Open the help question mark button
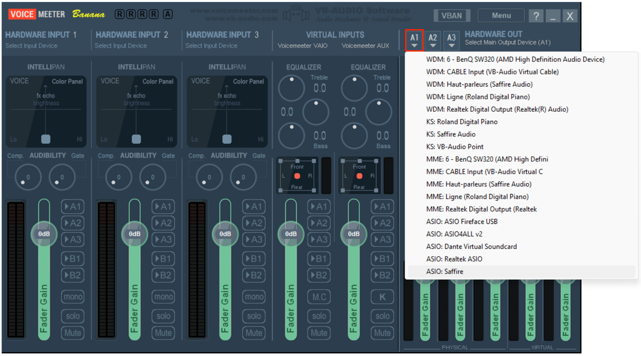 click(x=536, y=16)
